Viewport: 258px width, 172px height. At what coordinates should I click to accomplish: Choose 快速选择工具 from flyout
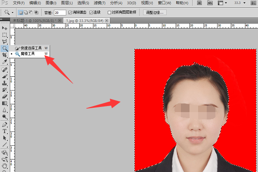pyautogui.click(x=29, y=48)
